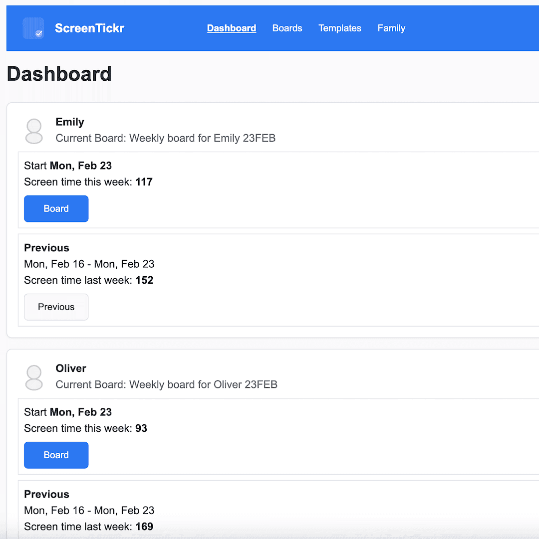Select Oliver's 'Previous' section heading
This screenshot has width=539, height=539.
[x=47, y=494]
